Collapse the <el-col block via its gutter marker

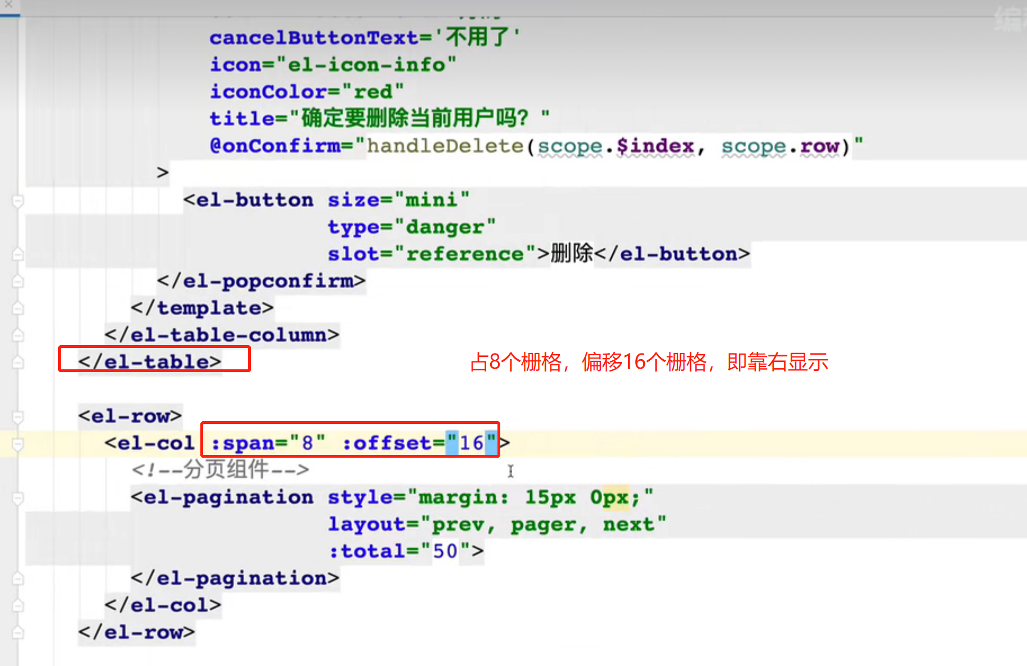click(18, 444)
